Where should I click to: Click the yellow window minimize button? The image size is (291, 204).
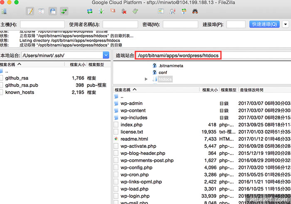[x=9, y=2]
